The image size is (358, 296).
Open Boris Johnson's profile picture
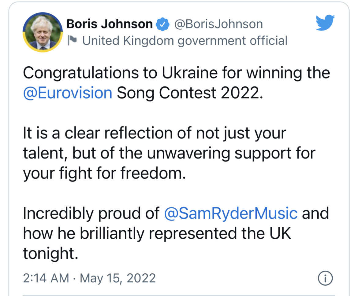click(x=43, y=32)
